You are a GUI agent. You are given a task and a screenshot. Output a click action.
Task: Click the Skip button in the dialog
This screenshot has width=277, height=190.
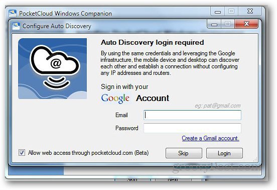click(184, 153)
